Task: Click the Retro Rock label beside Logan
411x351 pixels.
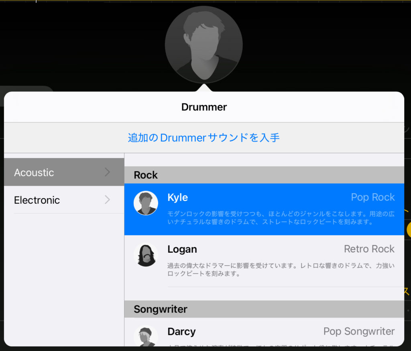Action: pos(369,249)
